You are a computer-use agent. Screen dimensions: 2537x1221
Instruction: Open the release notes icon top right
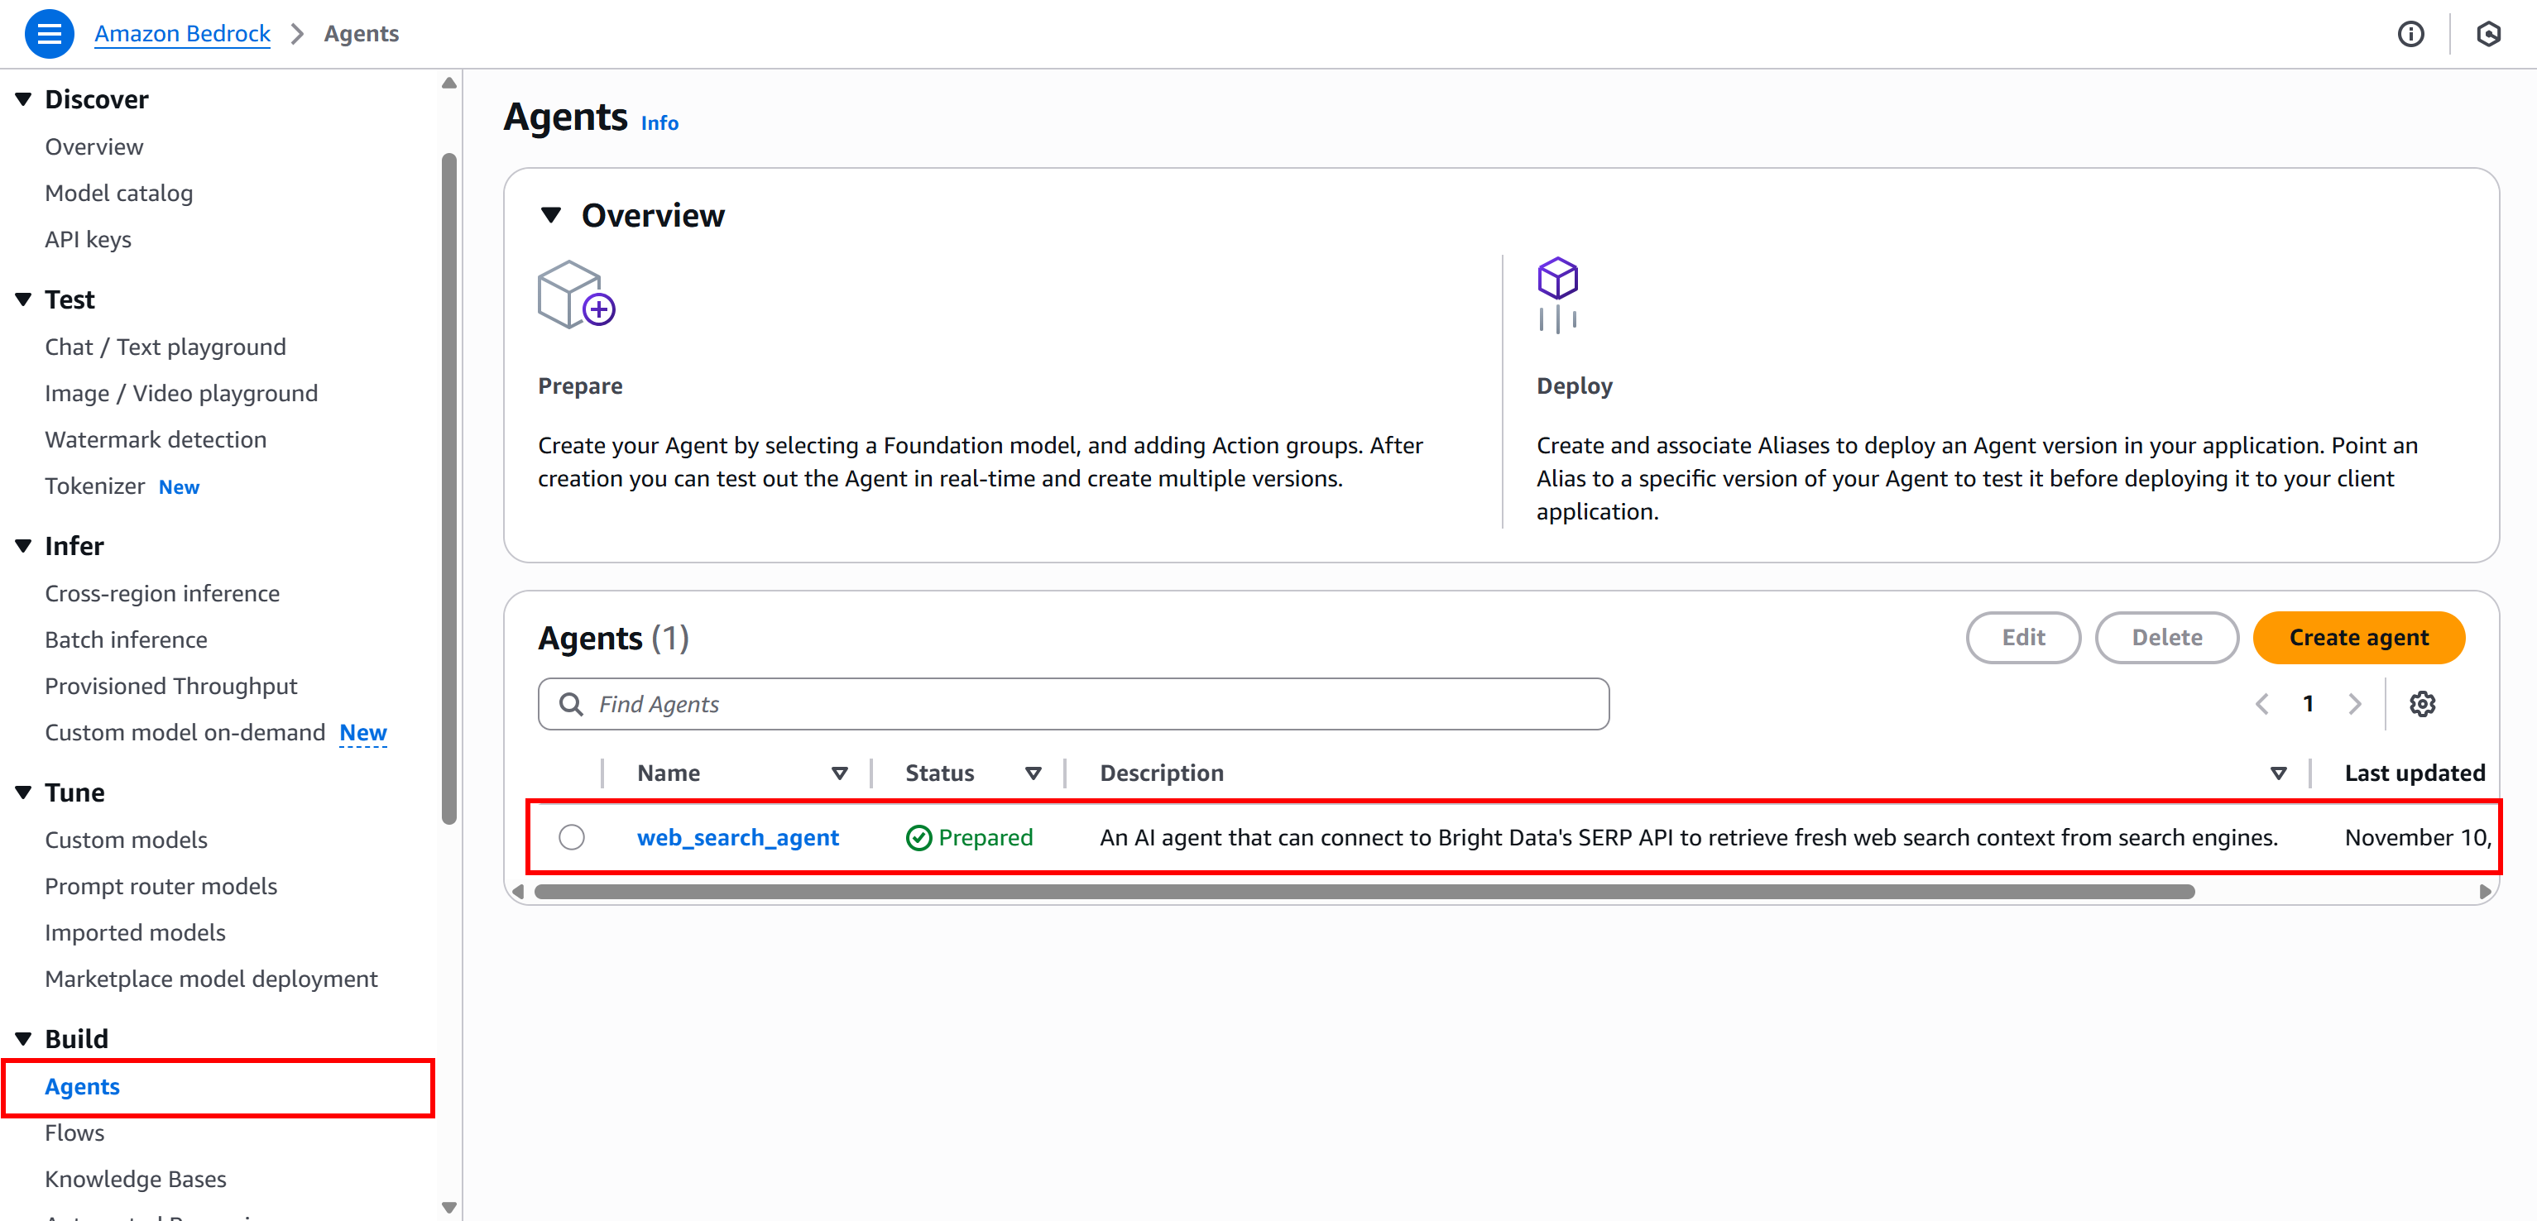coord(2489,33)
